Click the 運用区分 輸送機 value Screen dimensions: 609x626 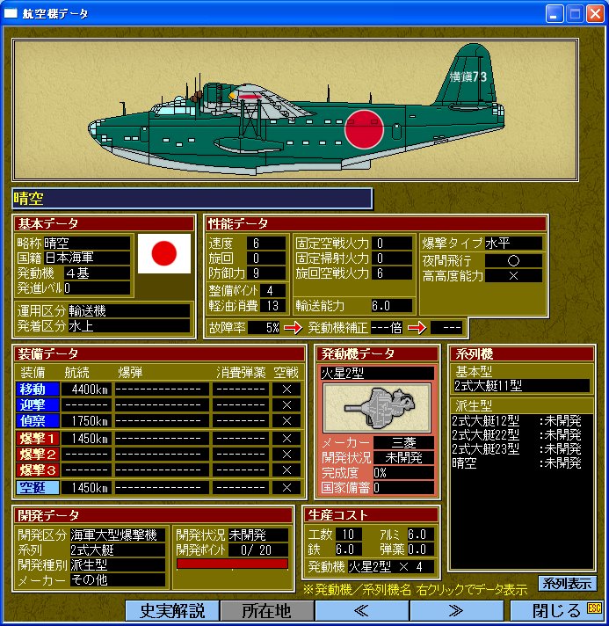pyautogui.click(x=129, y=311)
